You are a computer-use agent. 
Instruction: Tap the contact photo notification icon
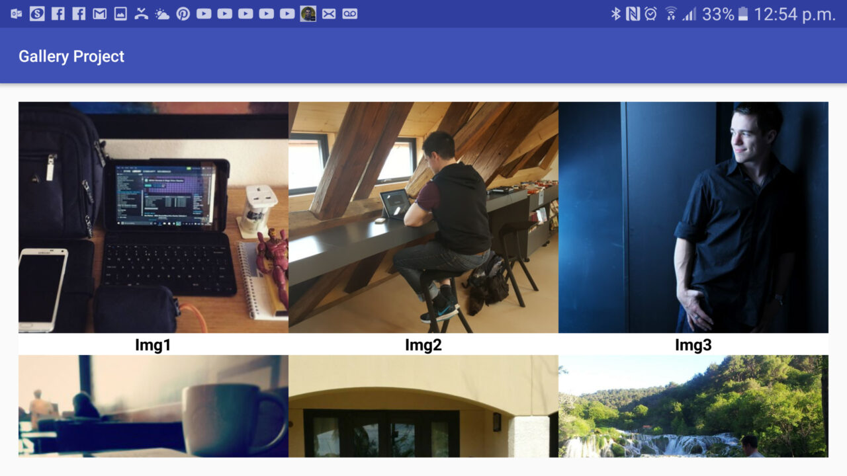click(x=308, y=14)
